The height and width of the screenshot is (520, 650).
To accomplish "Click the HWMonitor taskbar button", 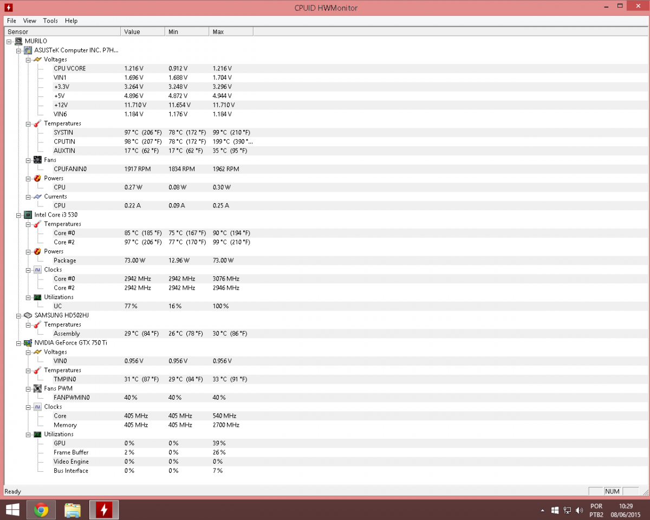I will click(104, 510).
